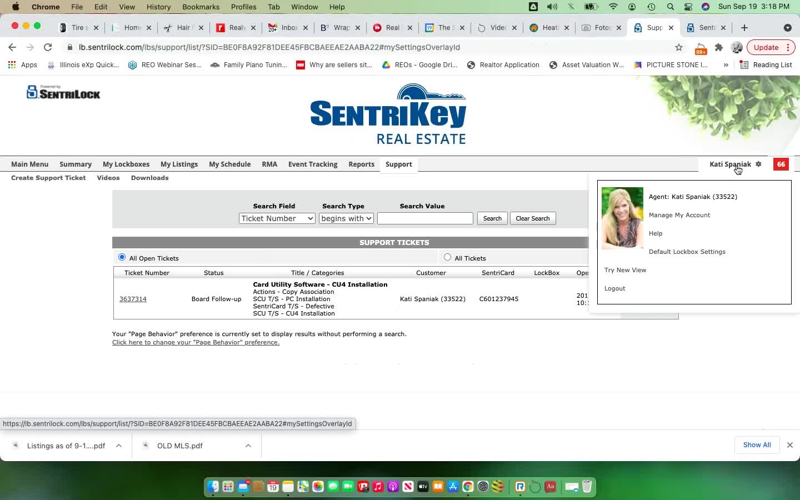Choose Manage My Account in the user menu
Screen dimensions: 800x500
pos(679,215)
